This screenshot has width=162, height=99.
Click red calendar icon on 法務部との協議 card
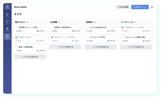click(17, 41)
